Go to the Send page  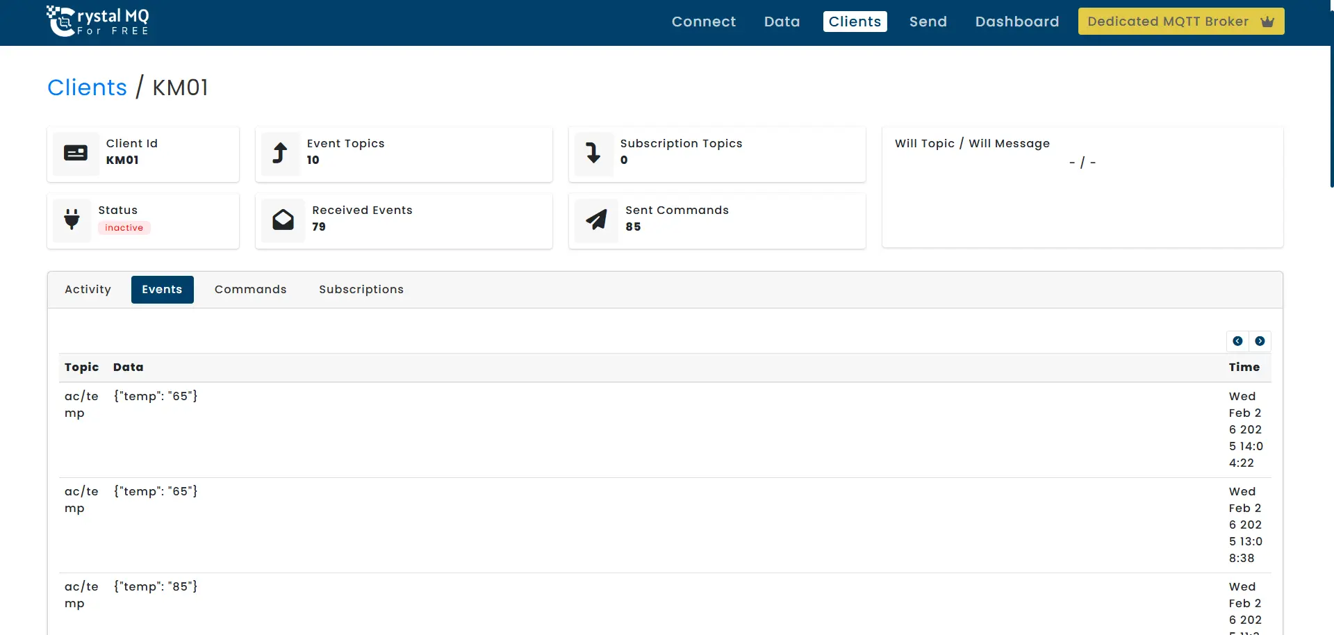928,22
